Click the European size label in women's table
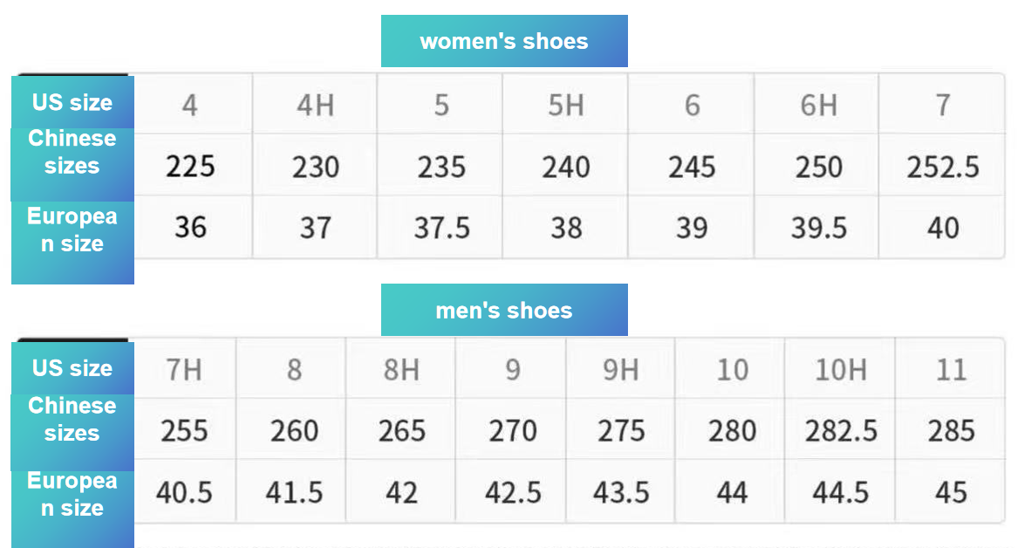The height and width of the screenshot is (548, 1017). (x=72, y=230)
